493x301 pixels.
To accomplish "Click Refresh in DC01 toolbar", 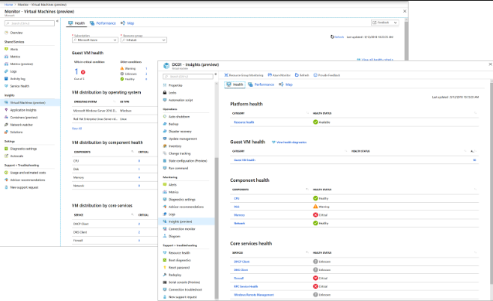I will click(x=302, y=76).
